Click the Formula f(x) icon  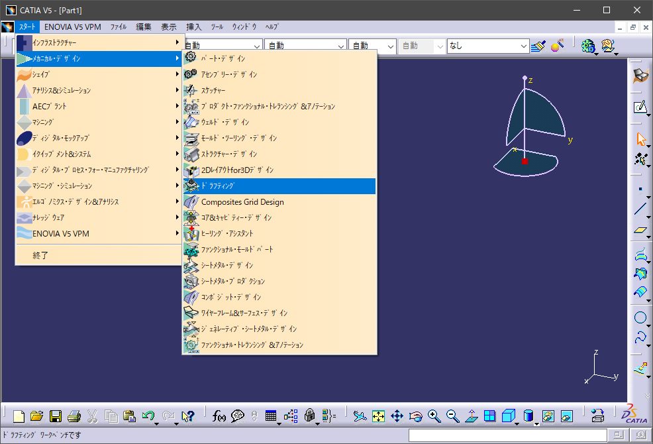219,416
